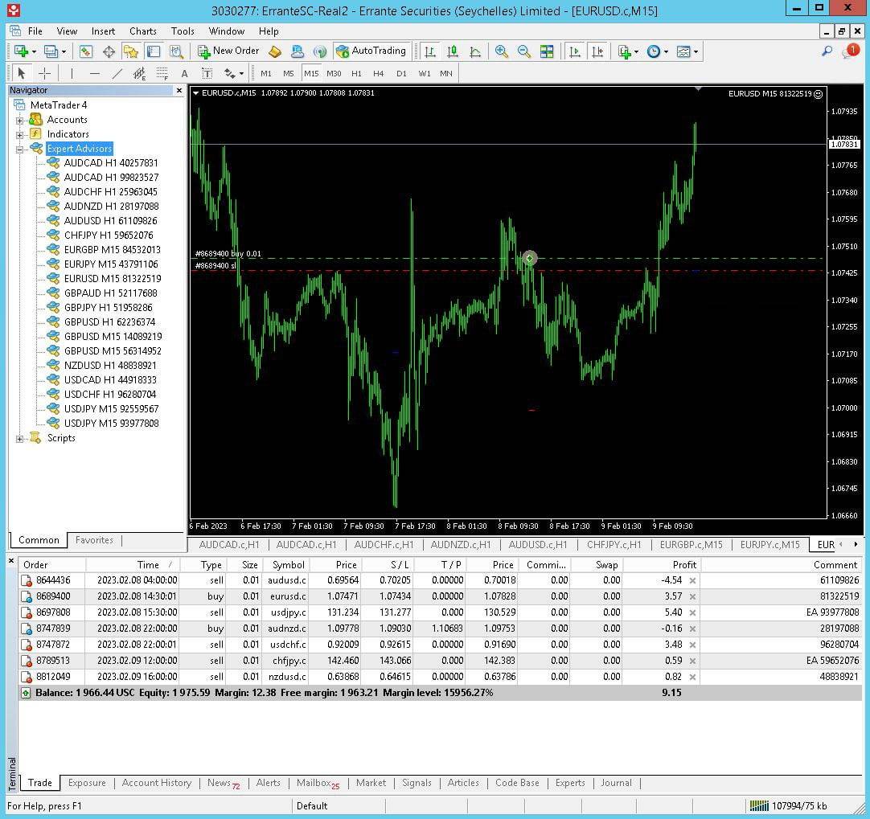
Task: Close order 8644436 with its X button
Action: point(692,580)
